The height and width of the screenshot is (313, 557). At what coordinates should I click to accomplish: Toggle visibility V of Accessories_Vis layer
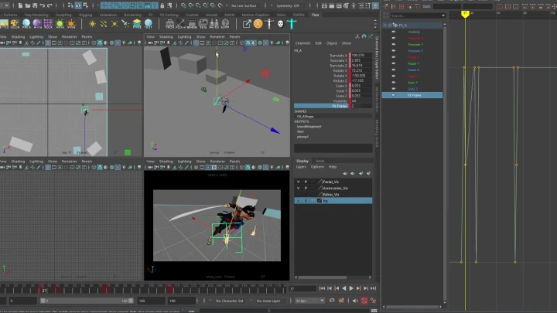point(298,188)
